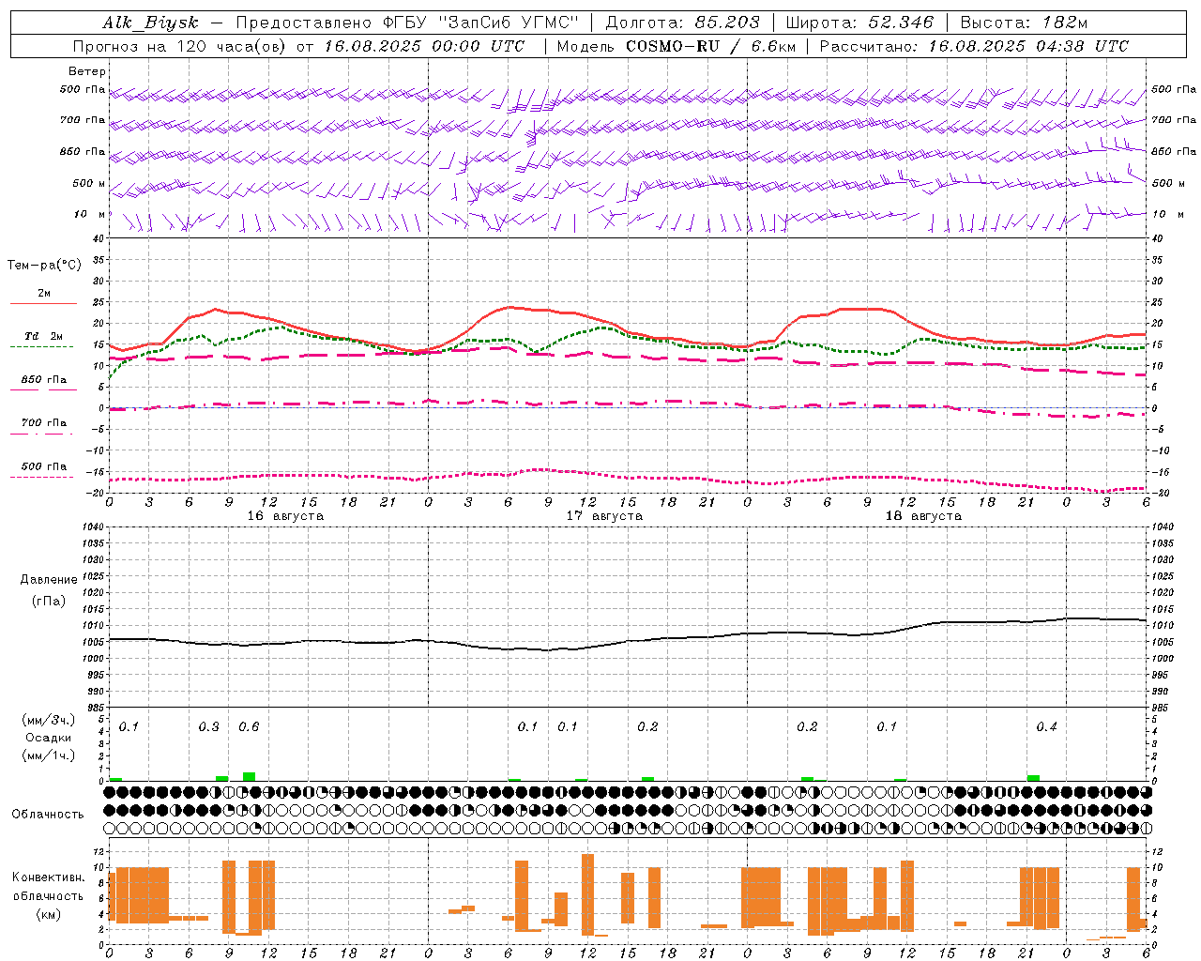Click the 'Td 2м' dew point legend
Image resolution: width=1201 pixels, height=961 pixels.
click(44, 336)
